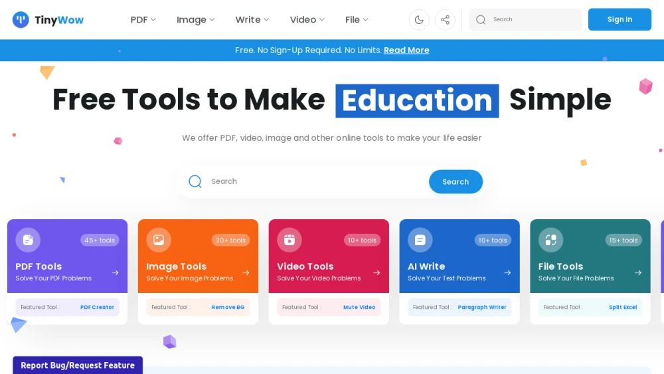Click the 10+ tools badge on Video Tools
The width and height of the screenshot is (664, 374).
click(x=362, y=240)
